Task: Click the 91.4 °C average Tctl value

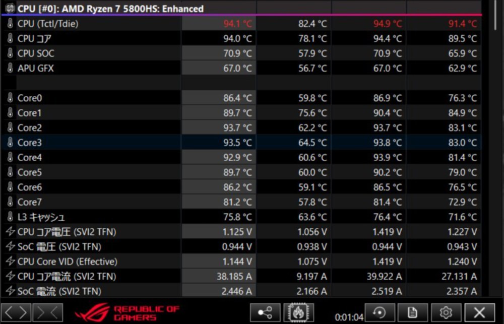Action: [x=463, y=24]
